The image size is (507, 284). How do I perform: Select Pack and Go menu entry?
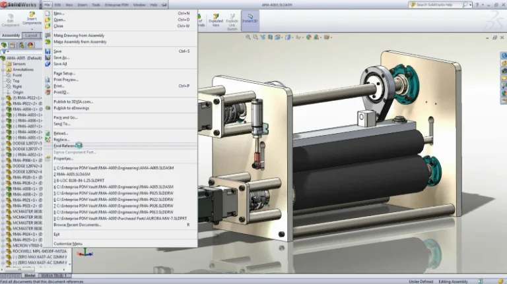[x=65, y=117]
